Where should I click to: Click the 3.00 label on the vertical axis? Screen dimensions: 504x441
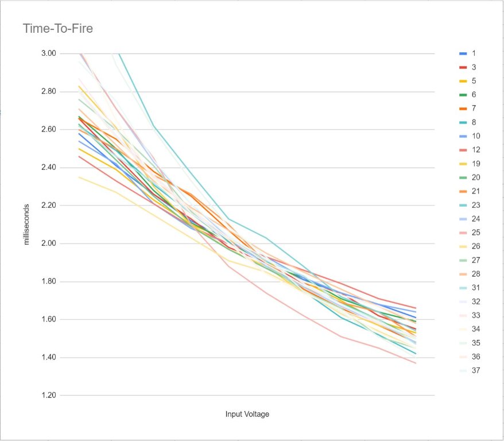[49, 53]
